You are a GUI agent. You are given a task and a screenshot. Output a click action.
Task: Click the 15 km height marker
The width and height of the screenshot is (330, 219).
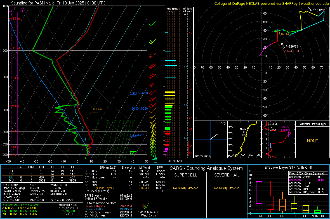pyautogui.click(x=16, y=18)
